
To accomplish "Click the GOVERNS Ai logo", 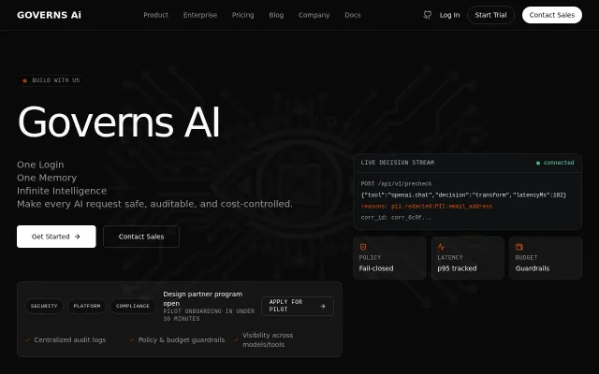I will [49, 15].
